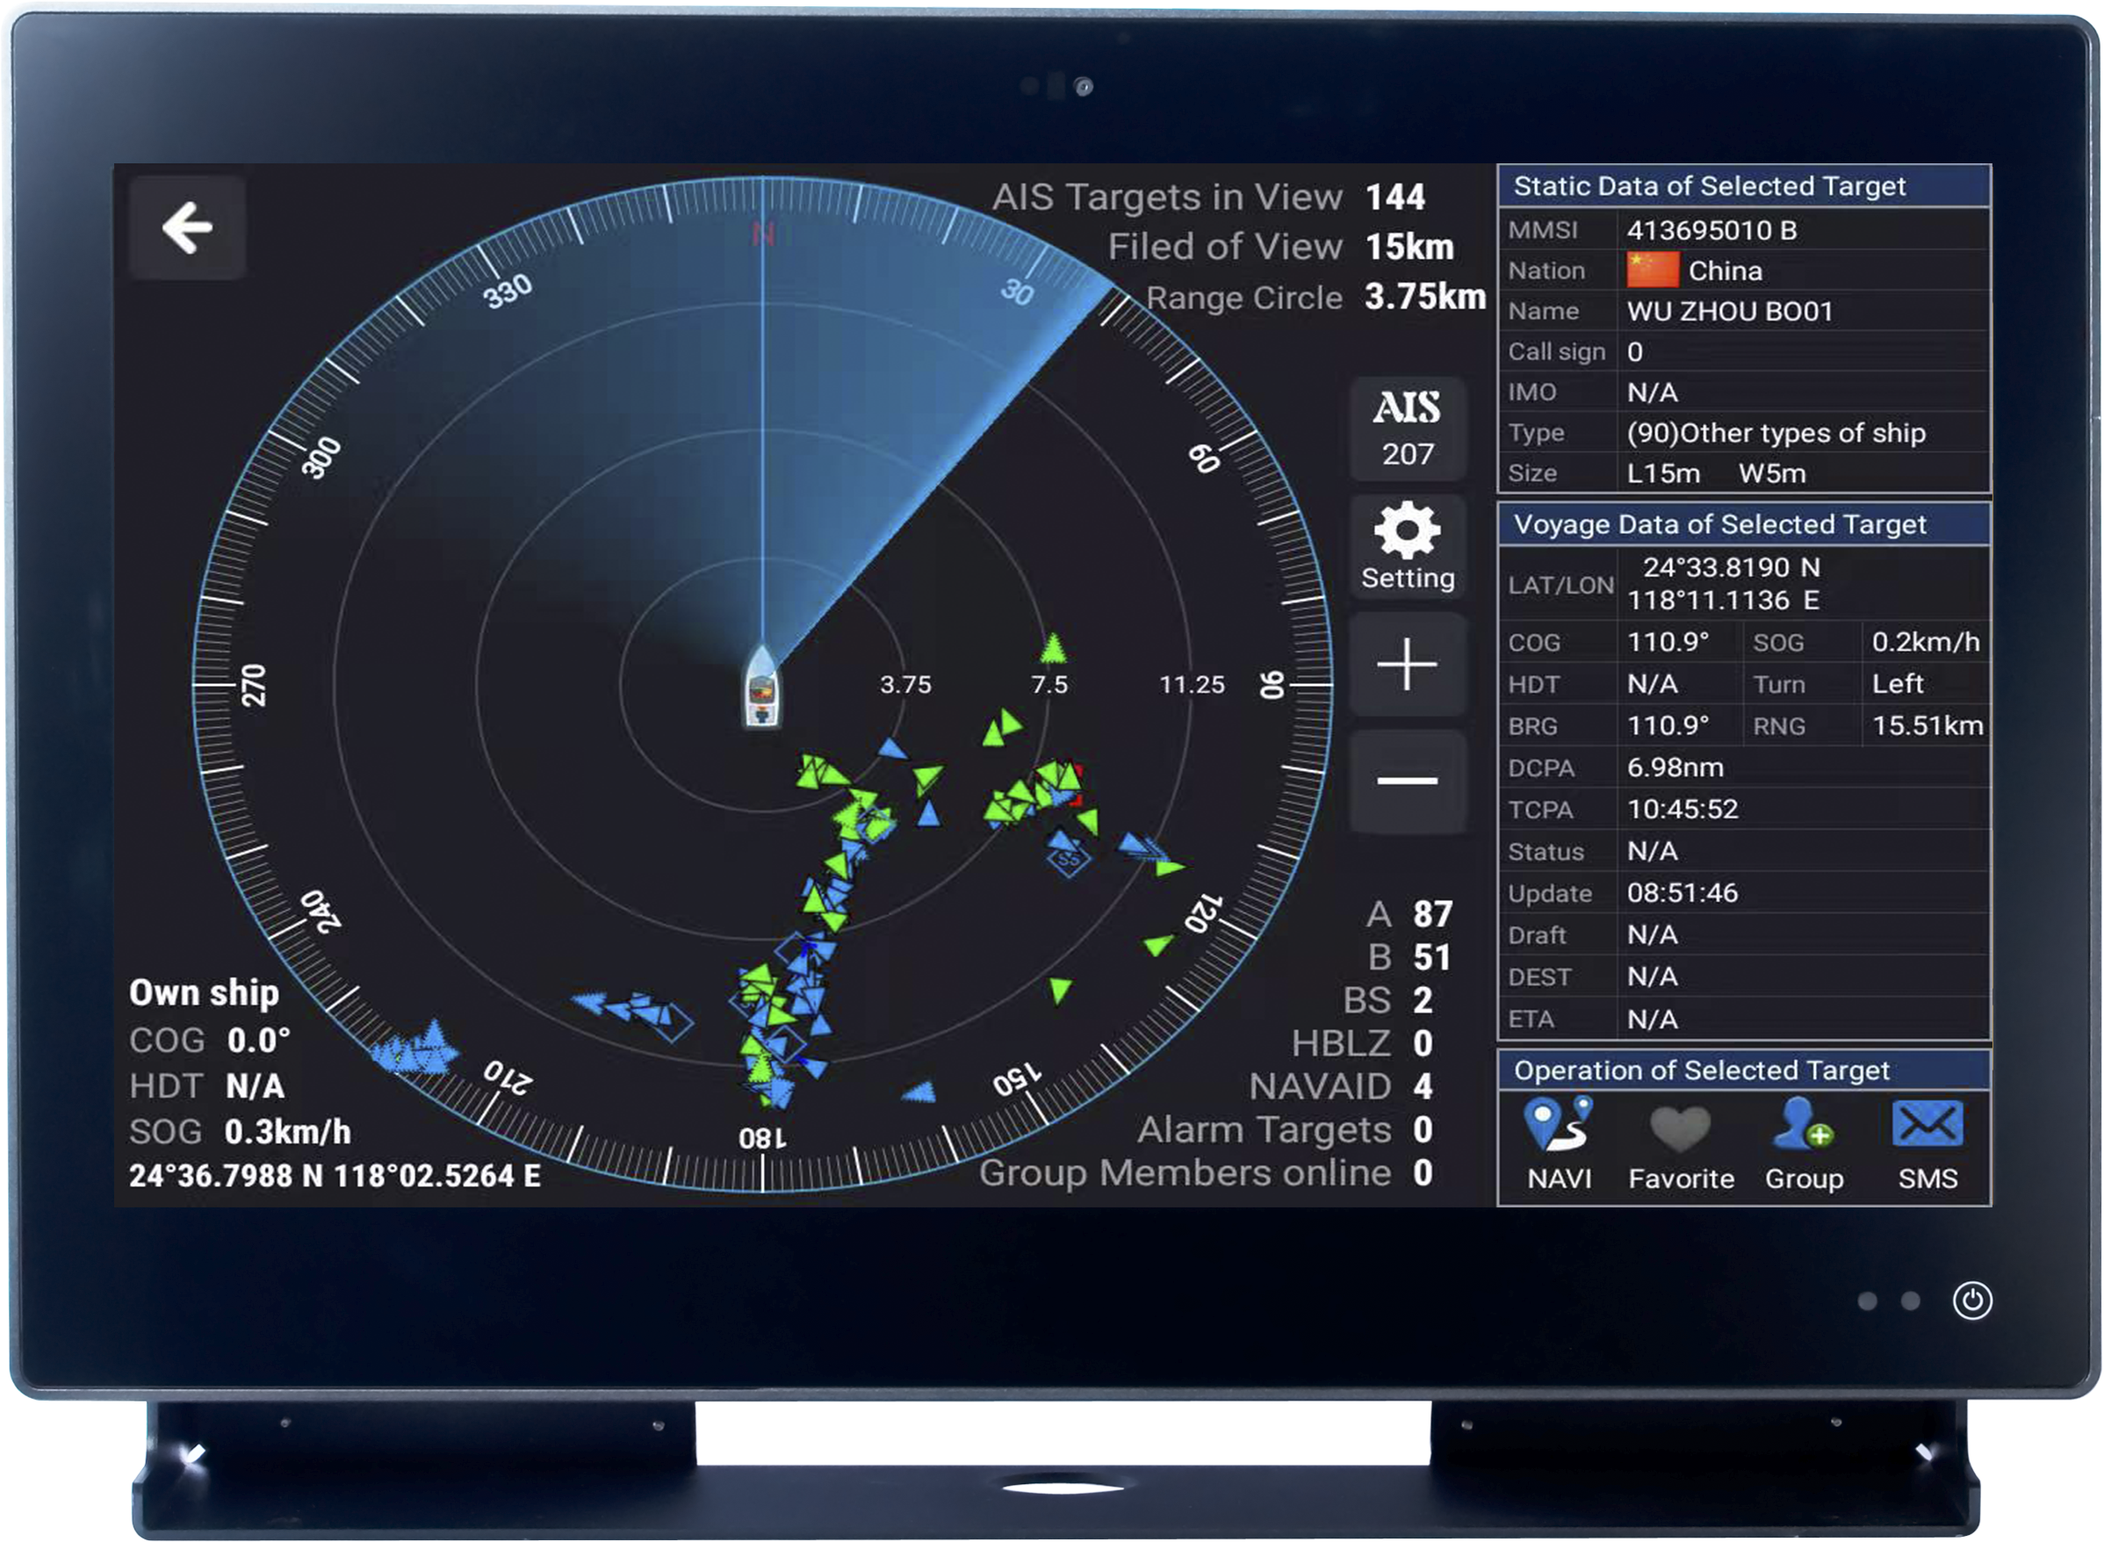2104x1542 pixels.
Task: Click MMSI value 413695010 B
Action: point(1711,229)
